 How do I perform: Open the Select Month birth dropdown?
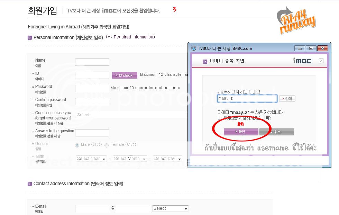pyautogui.click(x=130, y=159)
